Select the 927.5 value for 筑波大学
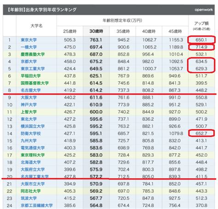 [x=175, y=198]
